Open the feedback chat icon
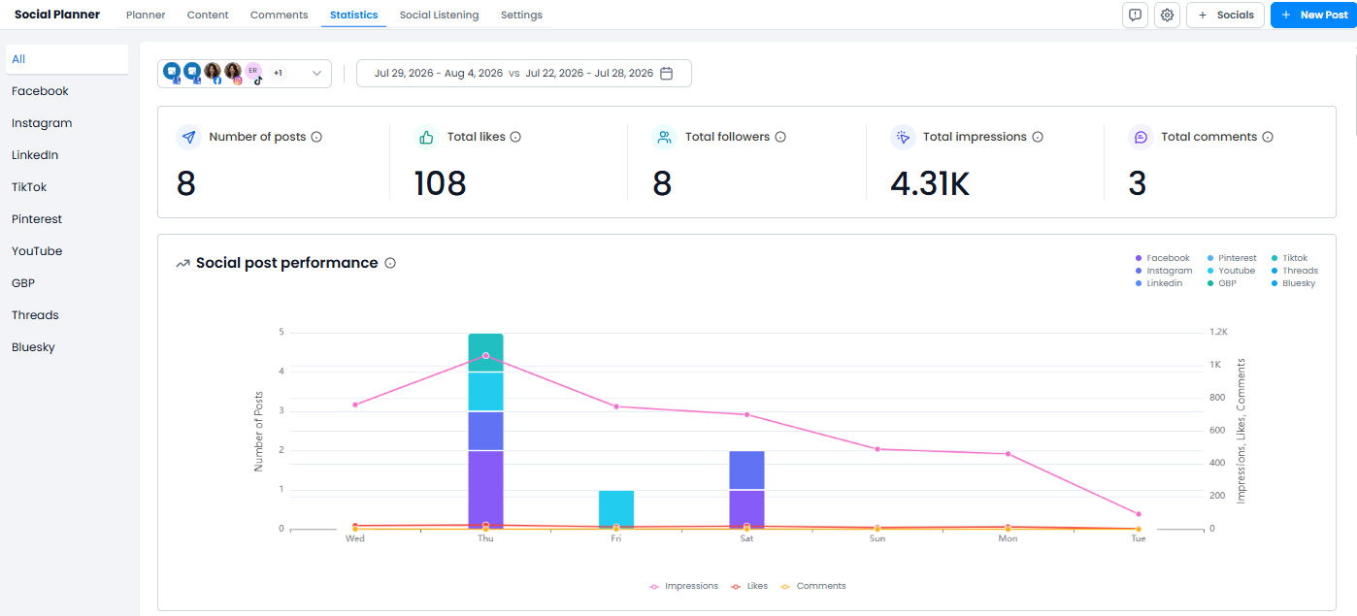 (x=1135, y=15)
